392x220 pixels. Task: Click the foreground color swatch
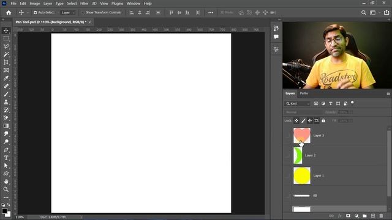coord(4,211)
